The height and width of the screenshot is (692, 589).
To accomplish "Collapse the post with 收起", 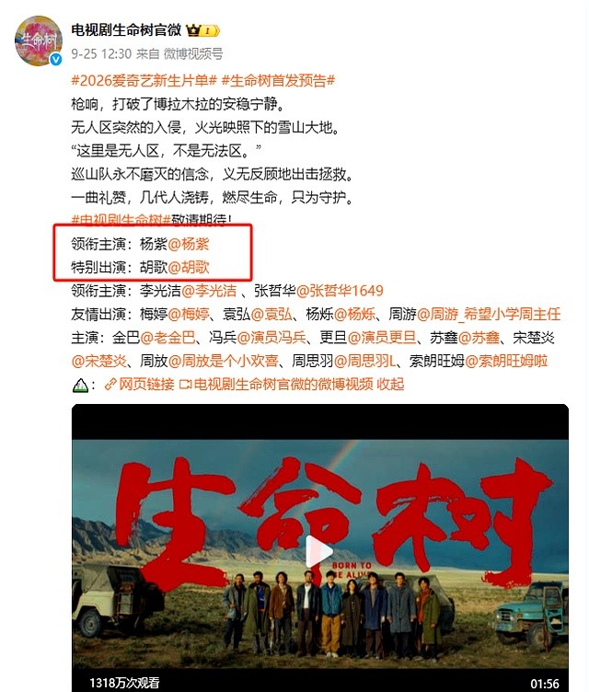I will click(x=390, y=385).
